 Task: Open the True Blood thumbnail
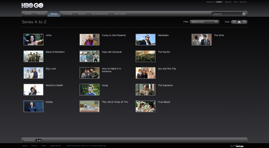[146, 106]
